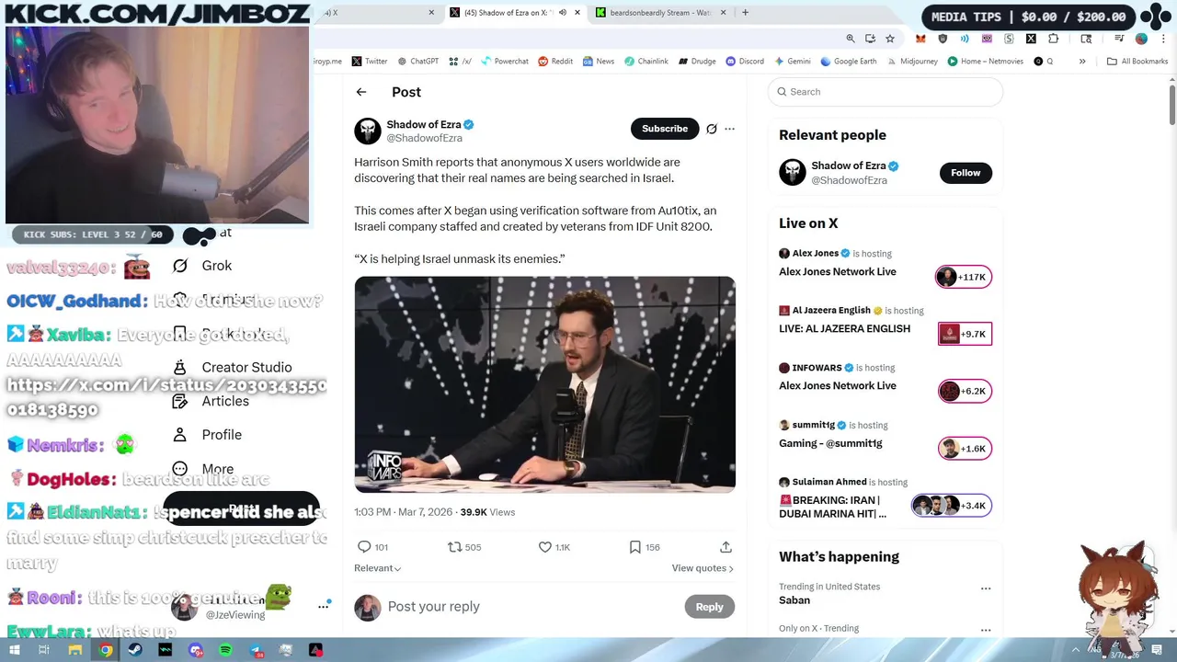Viewport: 1177px width, 662px height.
Task: Expand the More menu in X sidebar
Action: coord(203,469)
